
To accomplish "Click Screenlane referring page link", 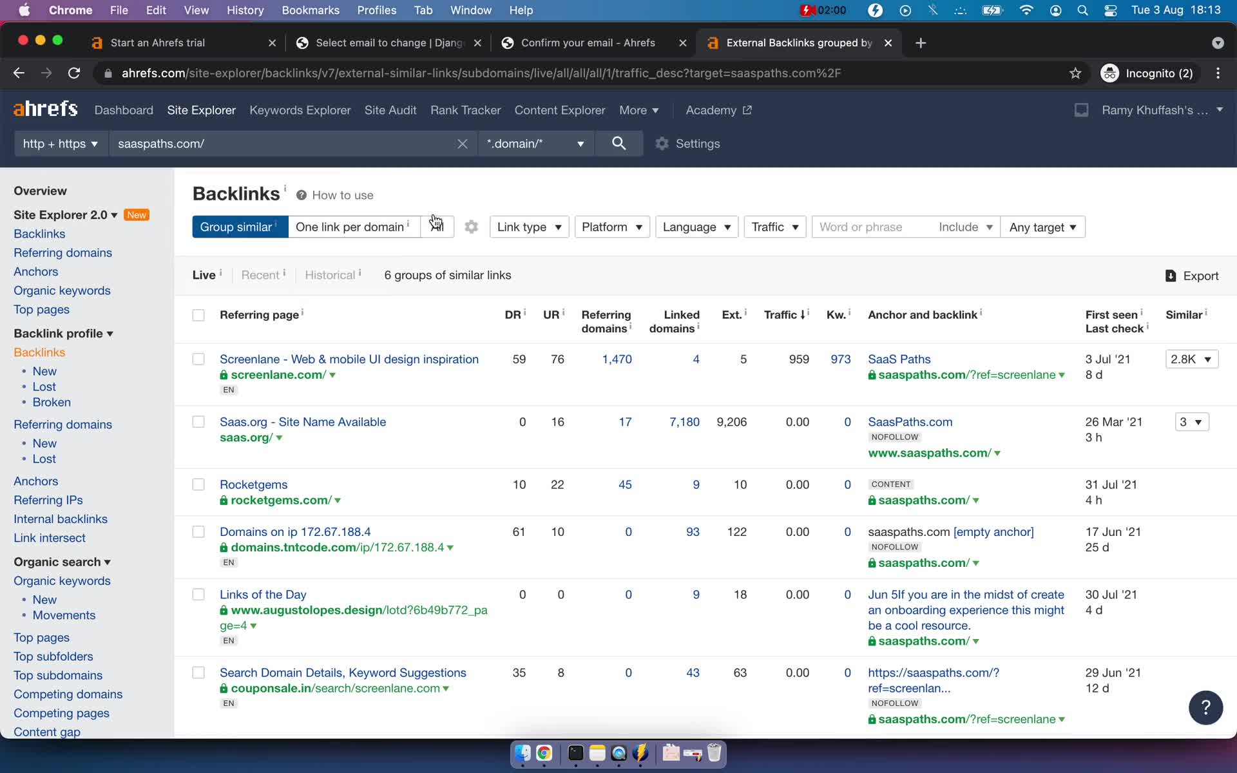I will [348, 359].
